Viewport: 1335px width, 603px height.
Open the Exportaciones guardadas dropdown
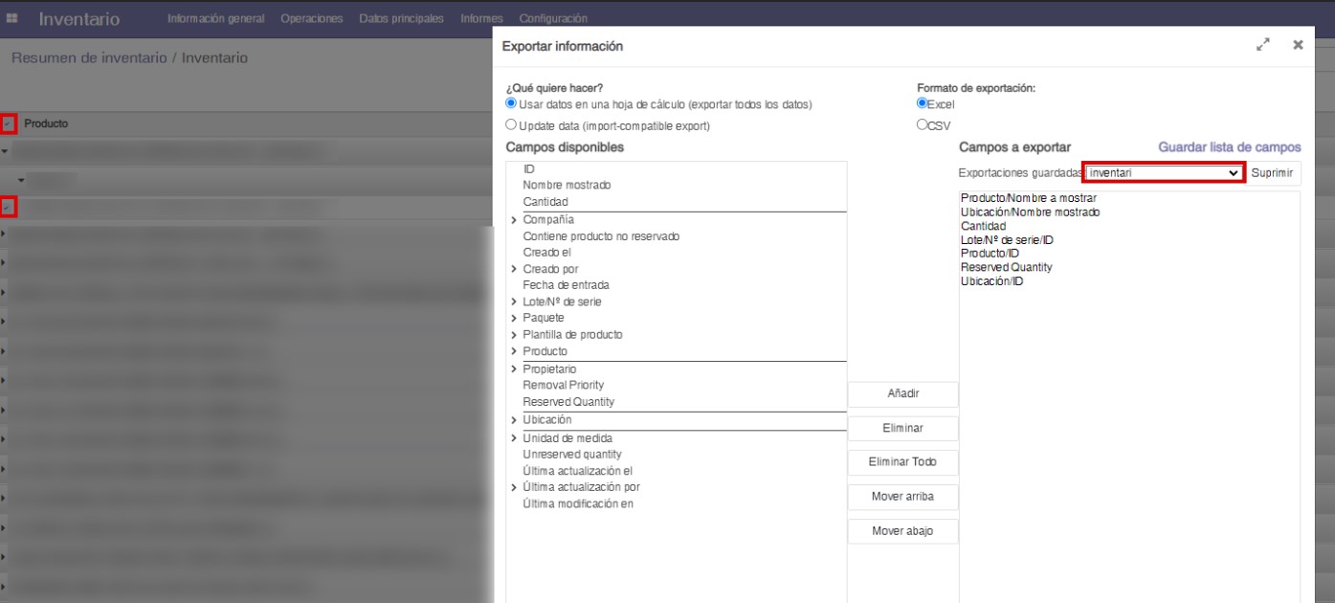click(x=1164, y=173)
